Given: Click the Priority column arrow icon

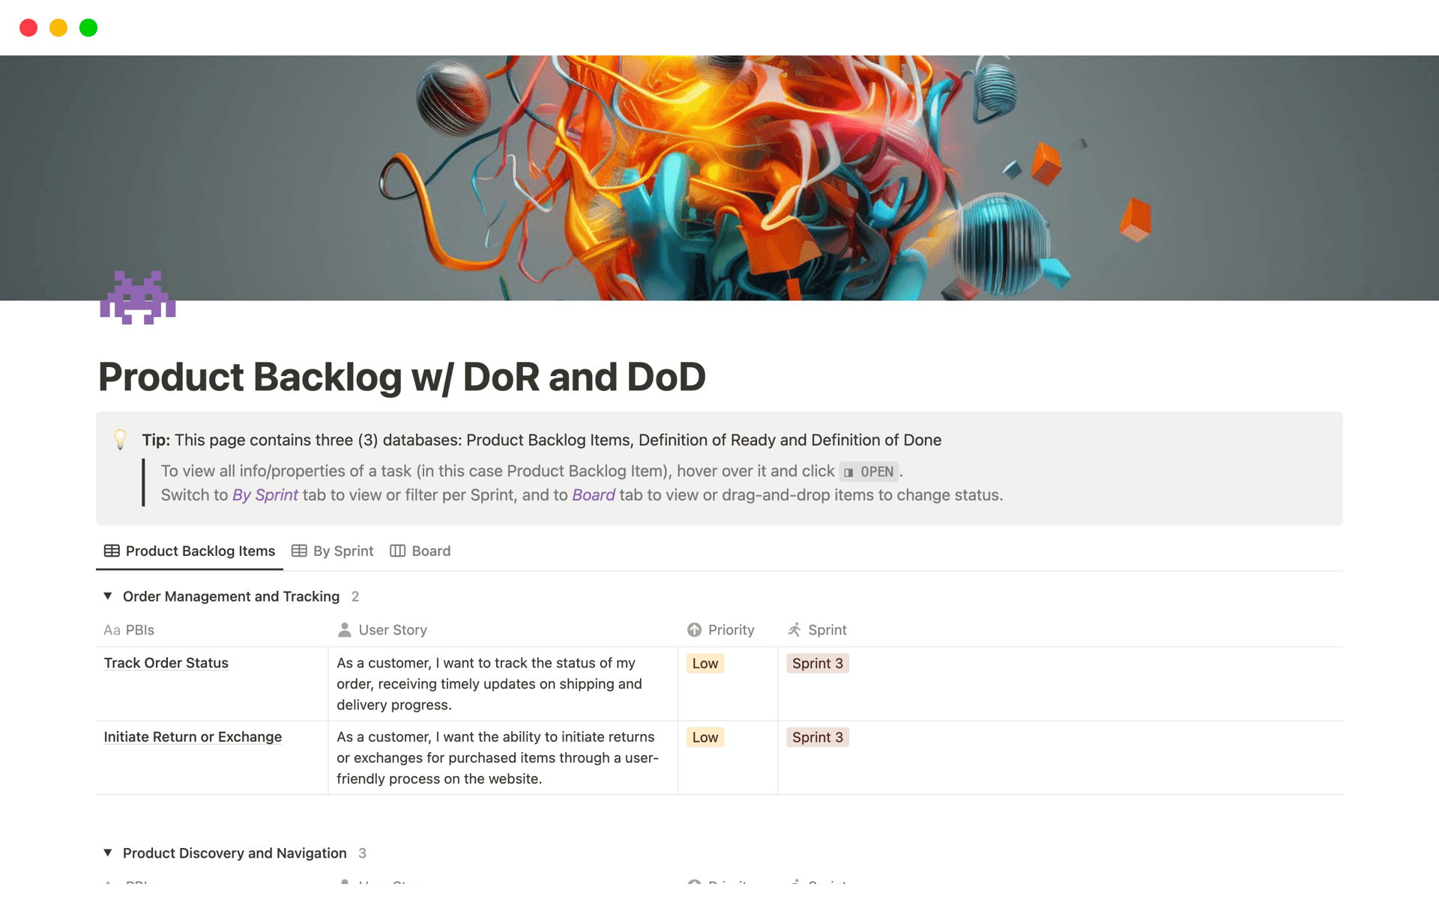Looking at the screenshot, I should (695, 630).
